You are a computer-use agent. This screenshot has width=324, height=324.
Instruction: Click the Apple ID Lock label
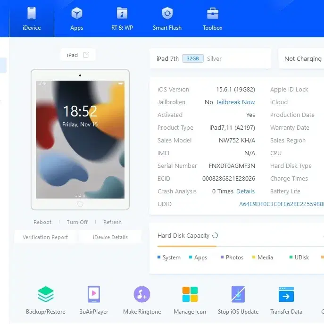tap(289, 90)
